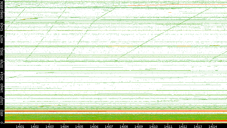The width and height of the screenshot is (227, 128).
Task: Click the 14:04 time axis label
Action: 64,126
